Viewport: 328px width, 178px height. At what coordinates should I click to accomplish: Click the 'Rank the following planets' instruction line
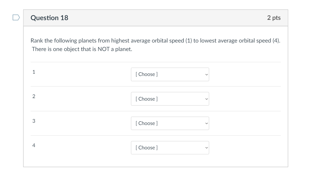[x=155, y=41]
